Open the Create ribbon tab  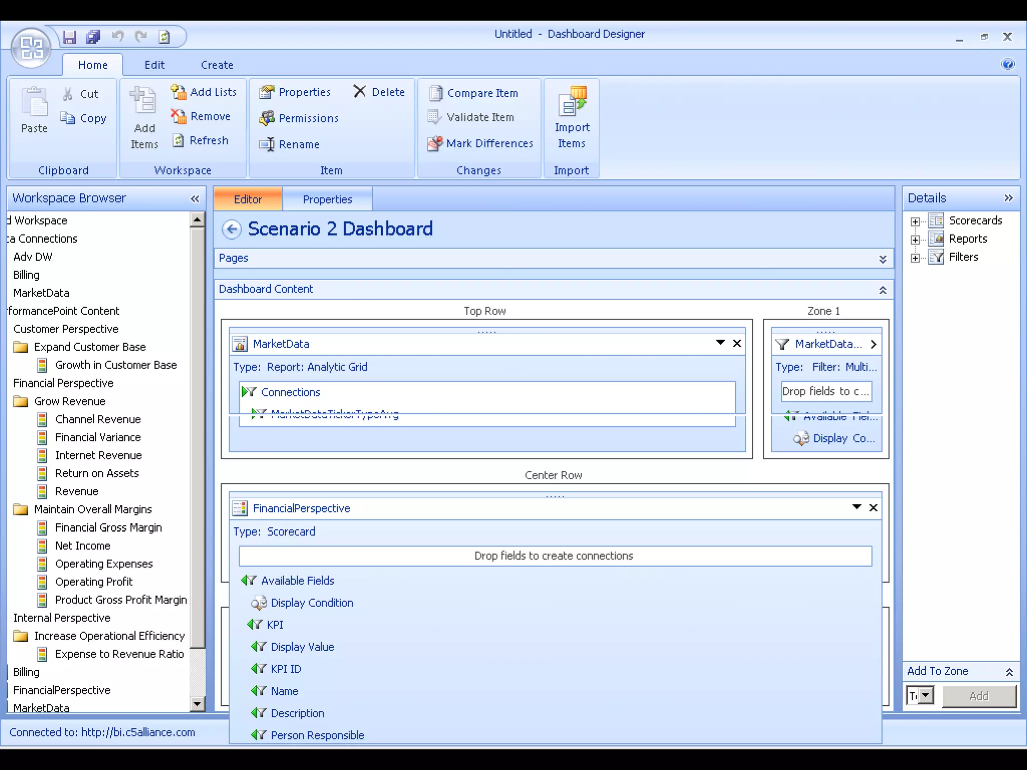point(217,65)
